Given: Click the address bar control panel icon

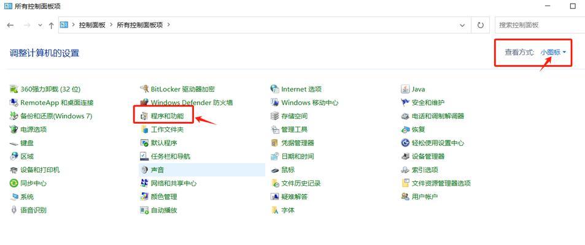Looking at the screenshot, I should (x=64, y=25).
